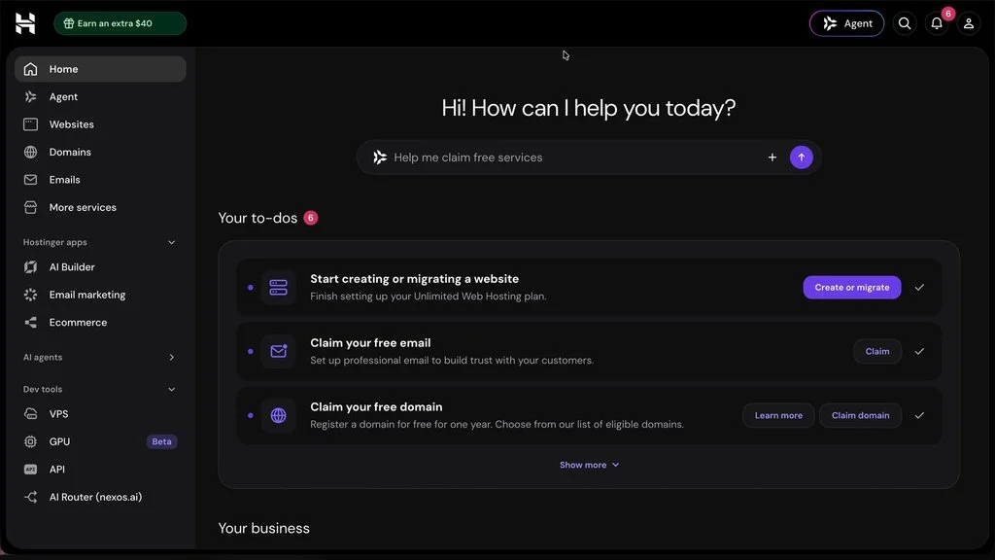The width and height of the screenshot is (995, 560).
Task: Click Claim your free domain title
Action: (376, 407)
